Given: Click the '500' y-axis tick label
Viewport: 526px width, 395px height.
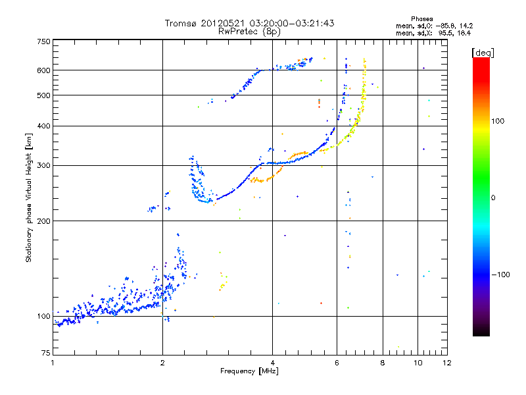Looking at the screenshot, I should click(x=44, y=95).
